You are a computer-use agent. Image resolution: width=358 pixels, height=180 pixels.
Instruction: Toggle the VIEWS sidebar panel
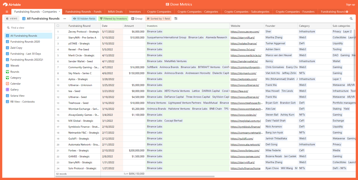point(12,18)
